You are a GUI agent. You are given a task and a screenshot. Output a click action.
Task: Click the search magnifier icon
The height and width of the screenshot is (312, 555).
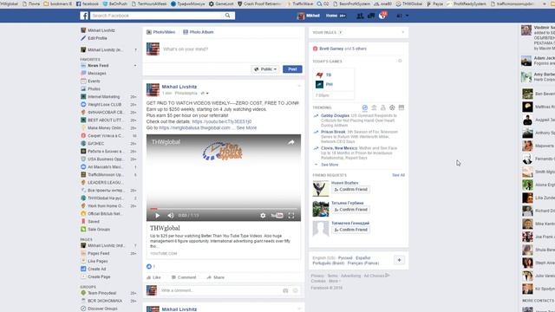click(x=227, y=16)
